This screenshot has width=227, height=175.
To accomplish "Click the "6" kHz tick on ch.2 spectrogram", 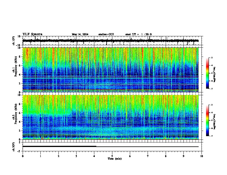I will 20,113.
